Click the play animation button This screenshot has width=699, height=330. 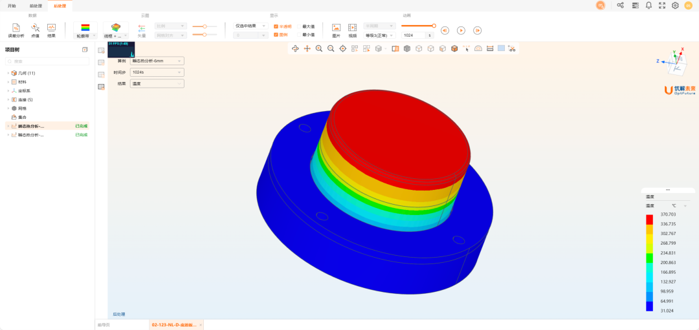461,31
